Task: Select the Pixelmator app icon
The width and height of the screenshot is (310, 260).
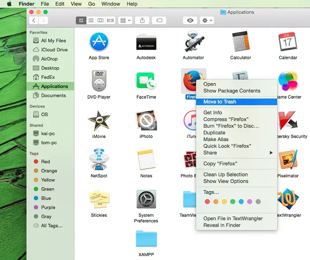Action: pos(288,160)
